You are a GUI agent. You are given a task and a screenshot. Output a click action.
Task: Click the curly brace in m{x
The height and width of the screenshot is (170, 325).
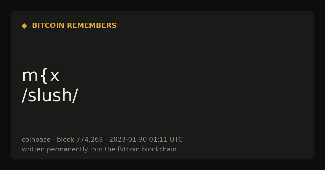coord(44,76)
